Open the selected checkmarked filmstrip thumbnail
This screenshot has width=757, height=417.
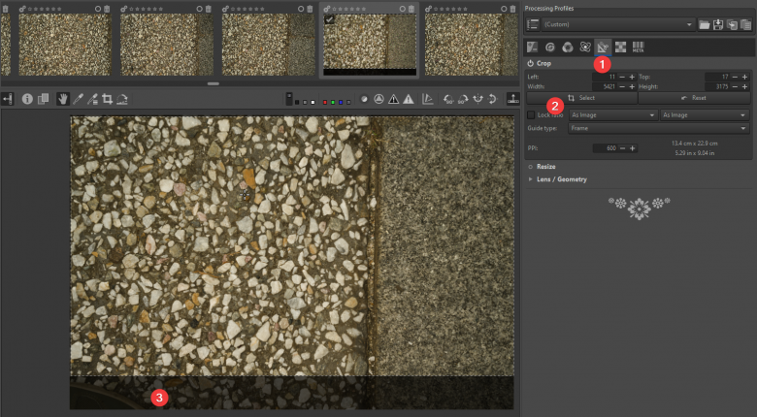pyautogui.click(x=370, y=45)
